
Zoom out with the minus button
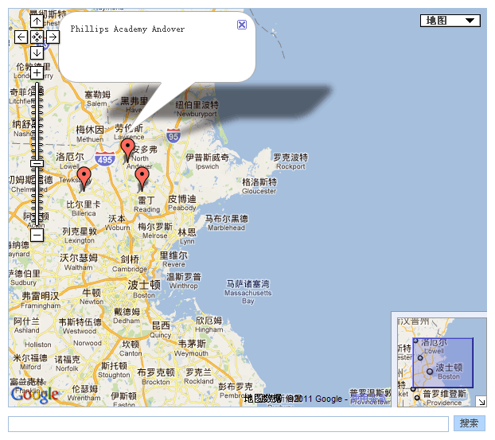[x=37, y=236]
